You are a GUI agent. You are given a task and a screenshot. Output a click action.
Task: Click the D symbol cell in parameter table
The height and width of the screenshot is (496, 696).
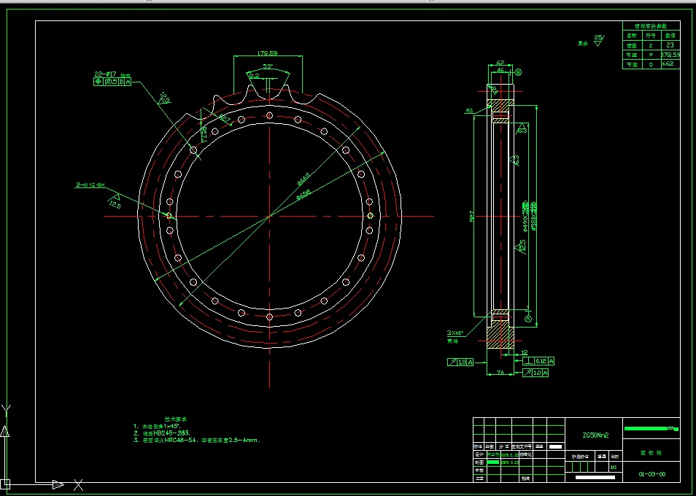[x=651, y=64]
